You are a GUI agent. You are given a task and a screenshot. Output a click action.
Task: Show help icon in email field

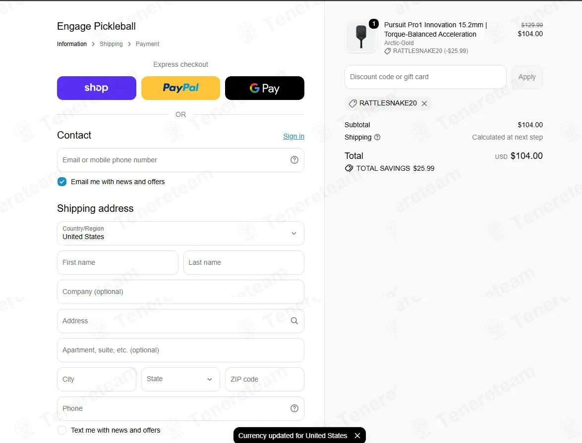294,160
